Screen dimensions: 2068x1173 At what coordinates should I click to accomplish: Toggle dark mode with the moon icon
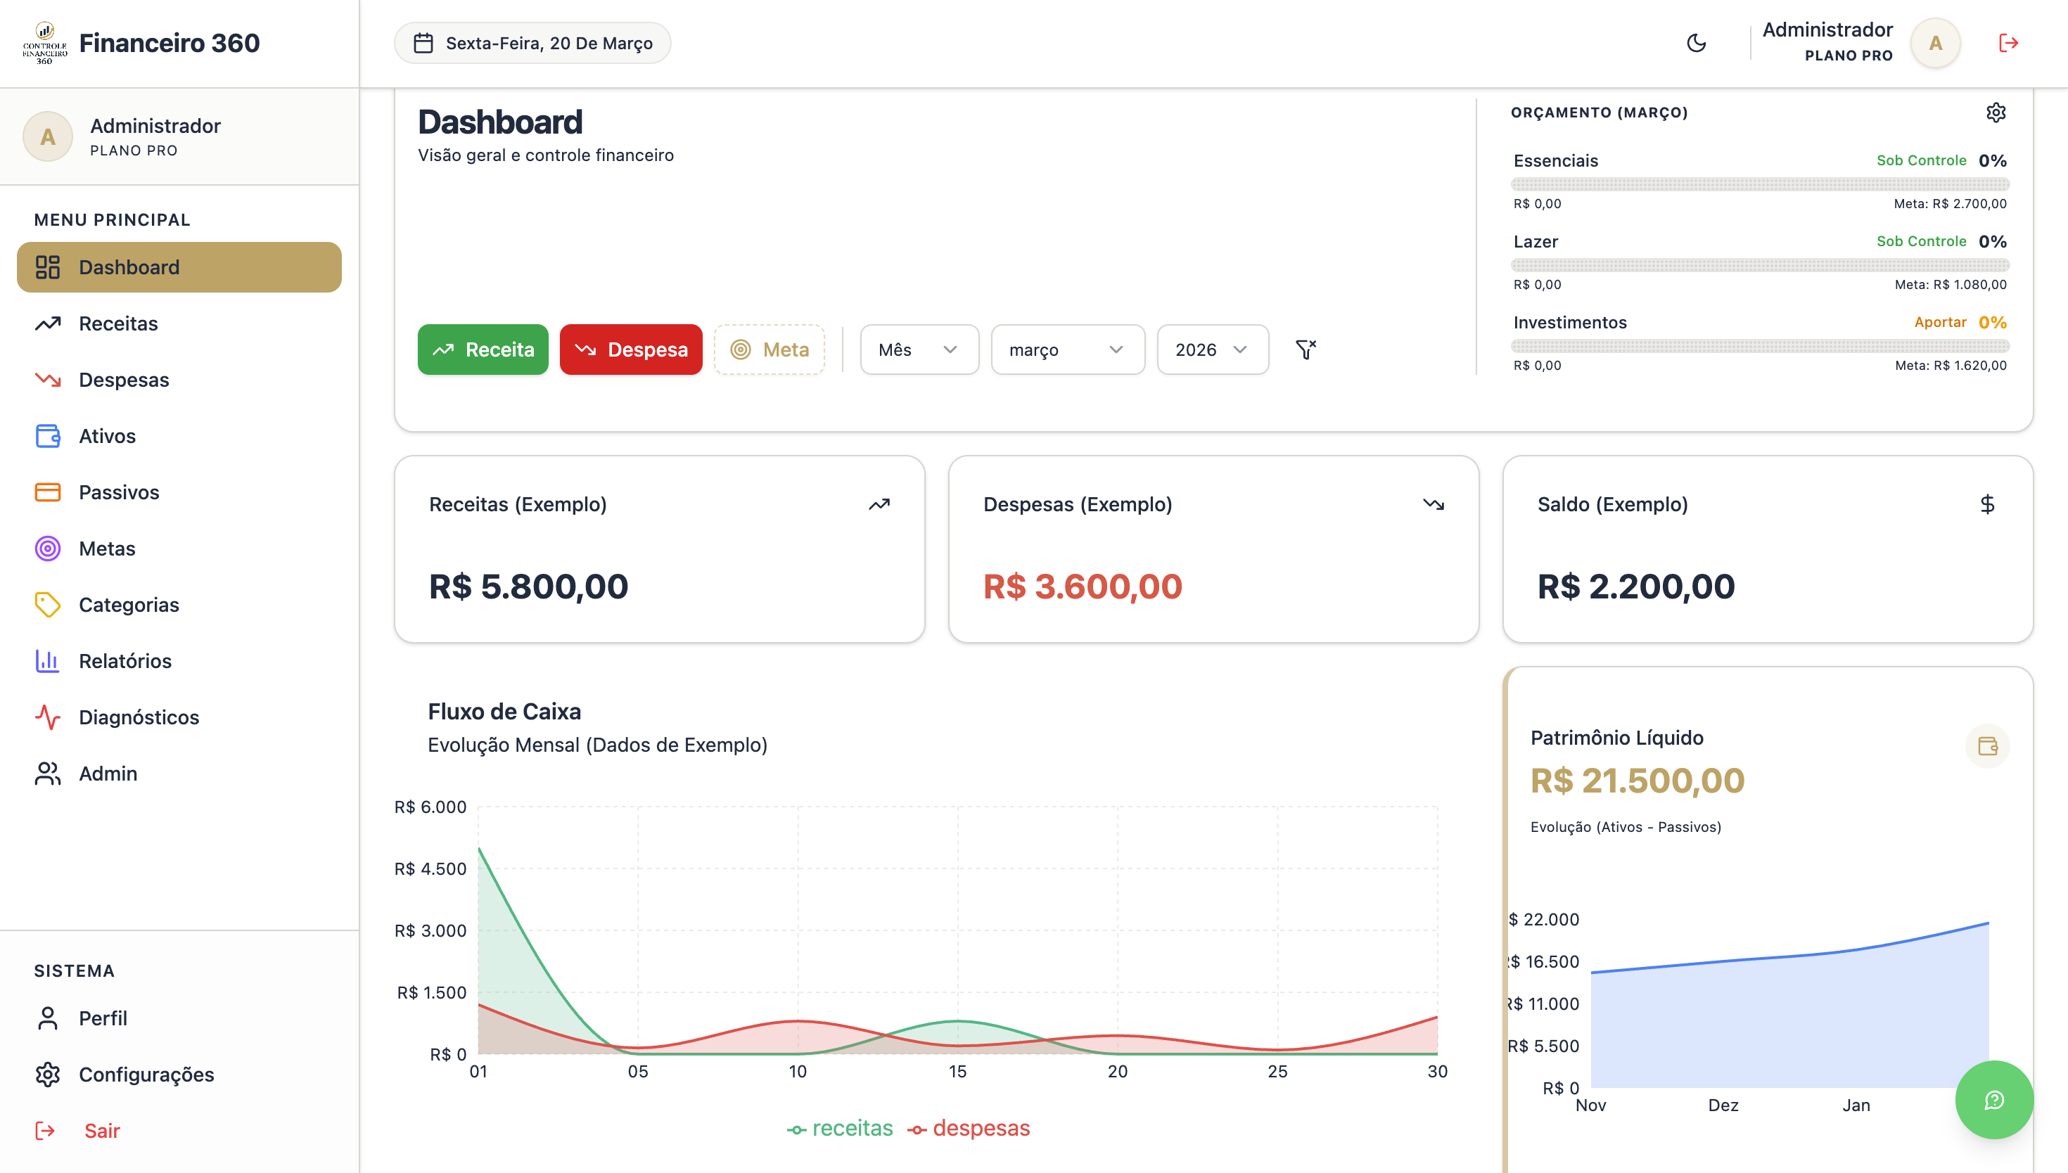(x=1697, y=43)
